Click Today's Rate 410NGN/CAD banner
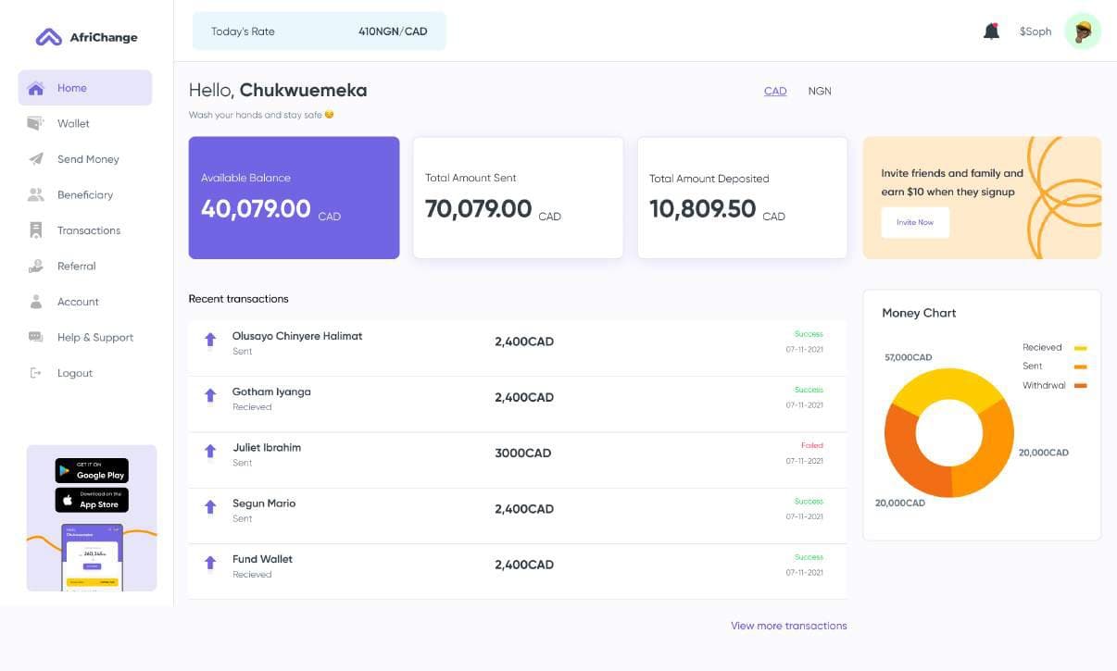1117x671 pixels. (x=319, y=31)
